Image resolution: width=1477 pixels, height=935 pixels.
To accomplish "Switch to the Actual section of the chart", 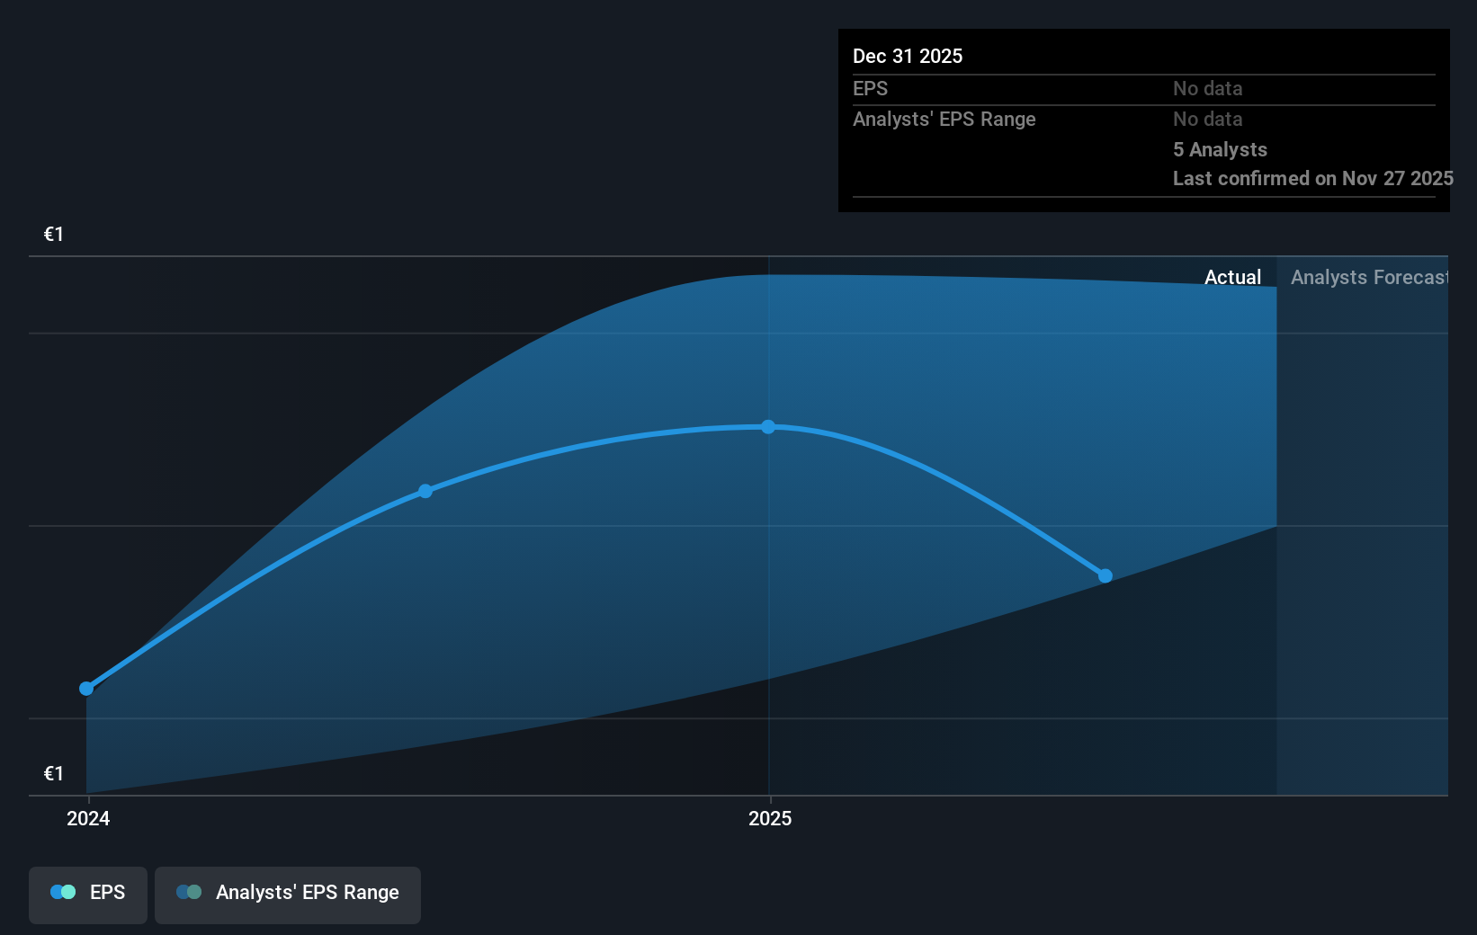I will coord(1232,277).
